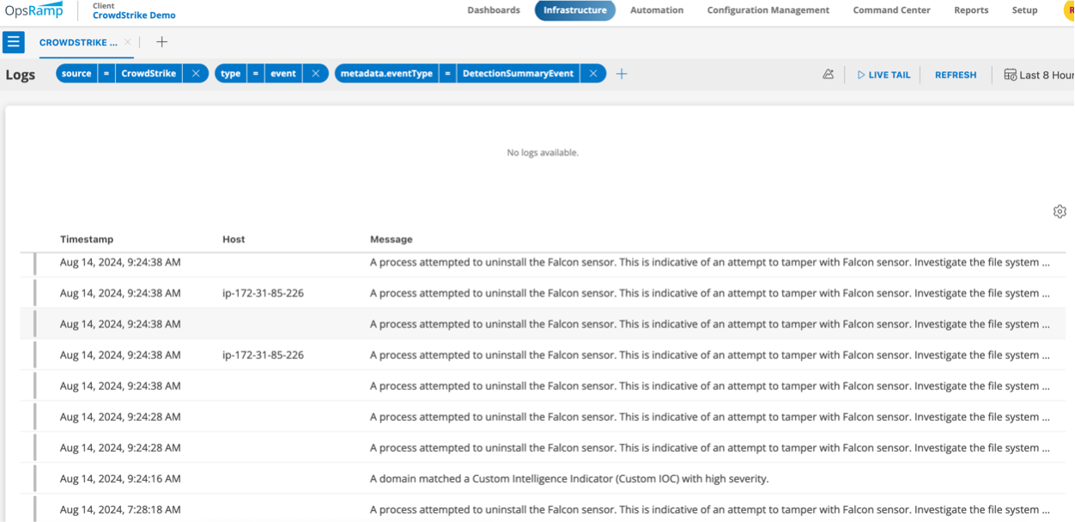
Task: Remove the source = CrowdStrike filter
Action: [196, 74]
